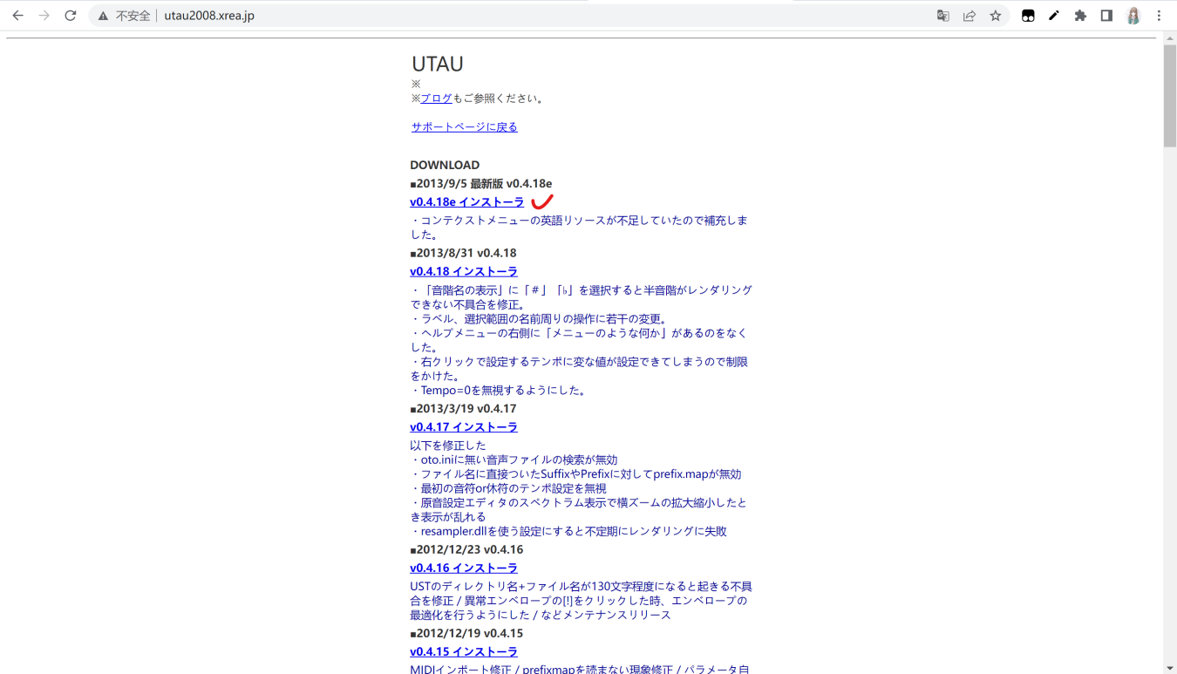Open the black square extension icon
1177x674 pixels.
tap(1028, 16)
